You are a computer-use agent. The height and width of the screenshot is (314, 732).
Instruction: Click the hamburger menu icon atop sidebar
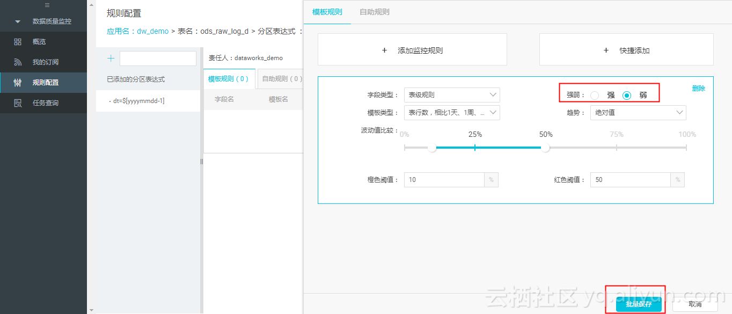(47, 5)
